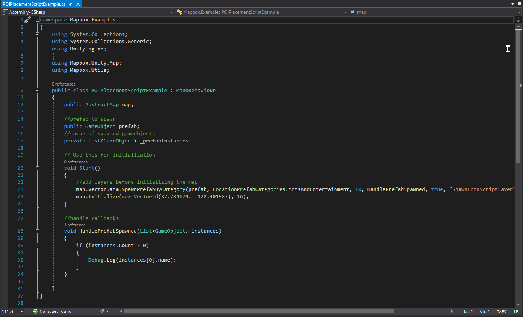Click line number 10 in the margin
The height and width of the screenshot is (317, 523).
point(20,91)
